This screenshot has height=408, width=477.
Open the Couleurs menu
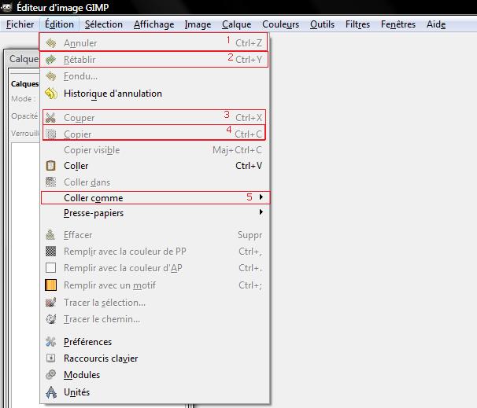coord(280,24)
